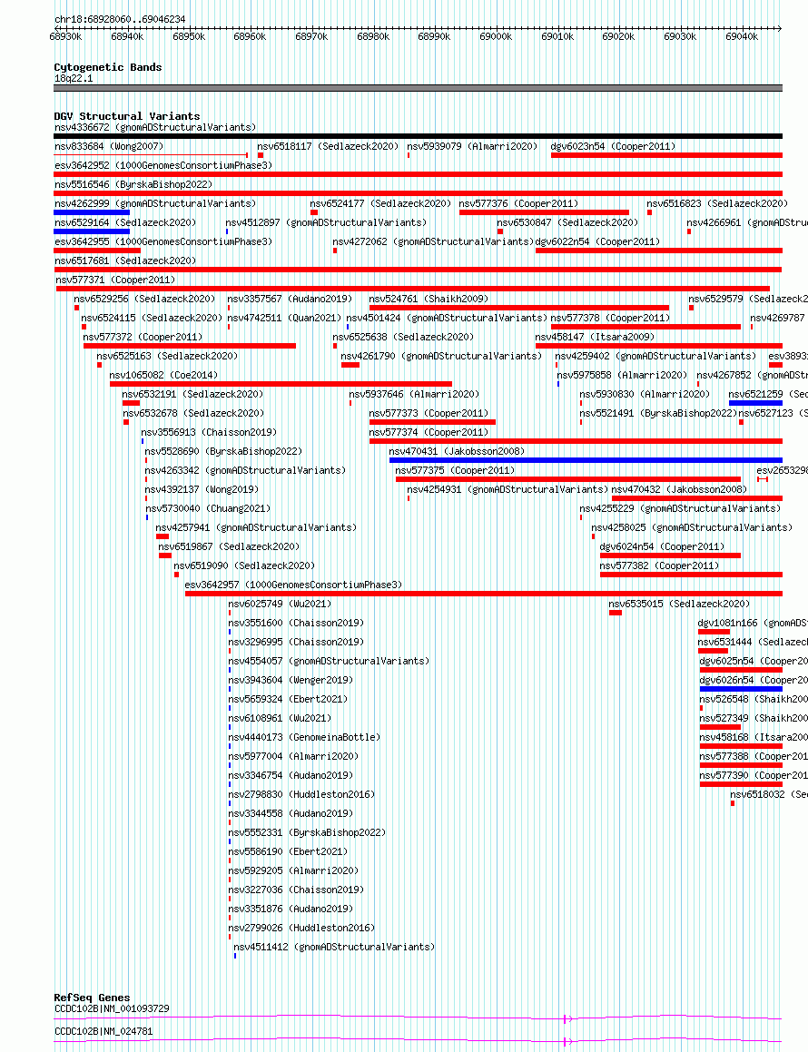Click the blue bar of dgv6026n54
Image resolution: width=808 pixels, height=1052 pixels.
coord(741,689)
